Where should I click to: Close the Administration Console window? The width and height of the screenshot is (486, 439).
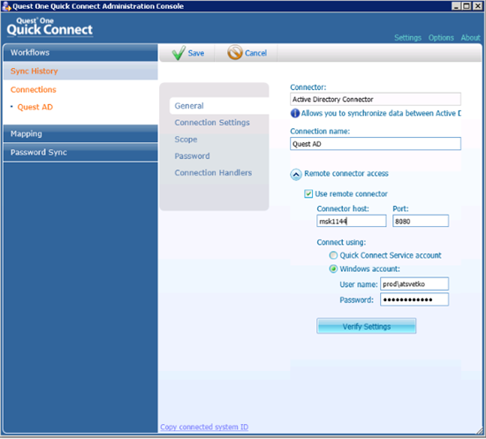pos(477,6)
